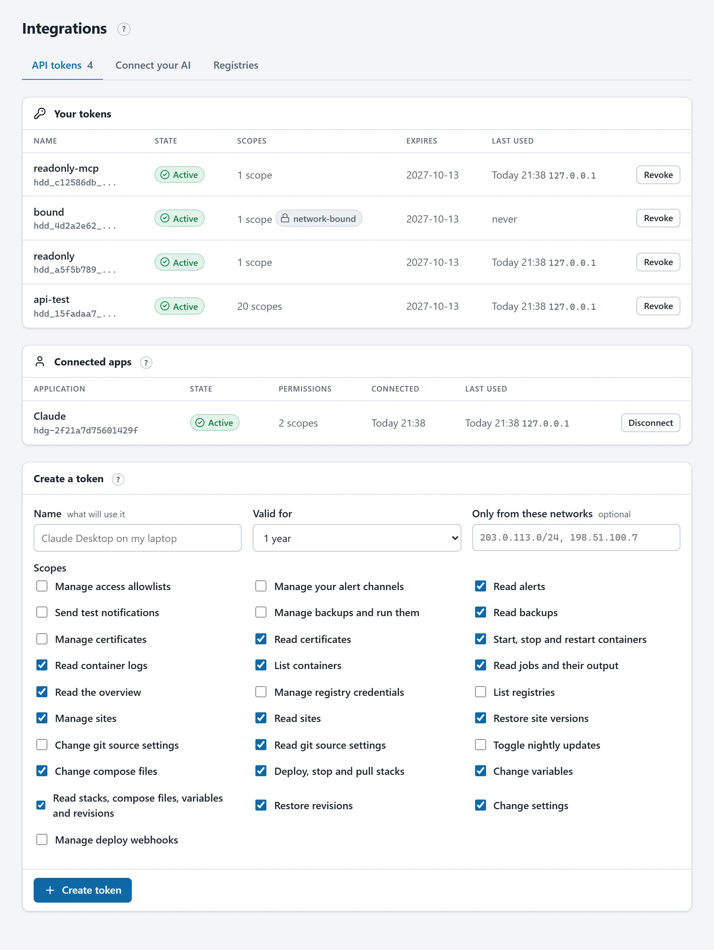Click the lock icon in network-bound badge
This screenshot has height=950, width=714.
[x=285, y=218]
